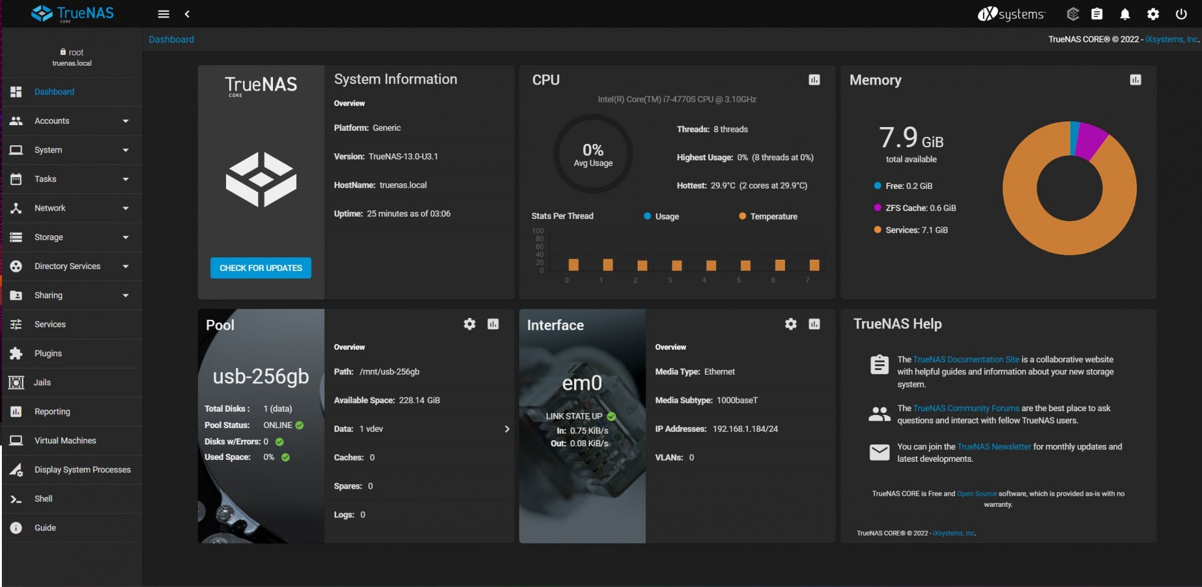This screenshot has width=1202, height=587.
Task: Open the Open Source link
Action: tap(977, 494)
